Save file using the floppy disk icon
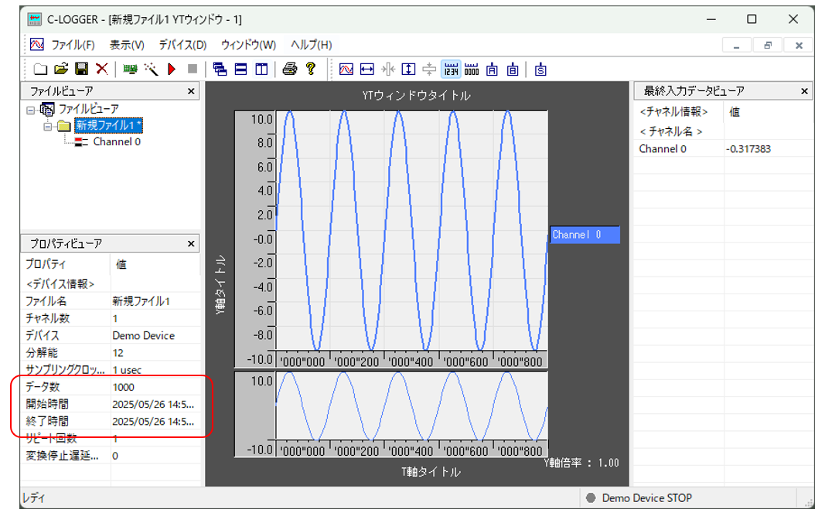The image size is (825, 516). (x=81, y=70)
